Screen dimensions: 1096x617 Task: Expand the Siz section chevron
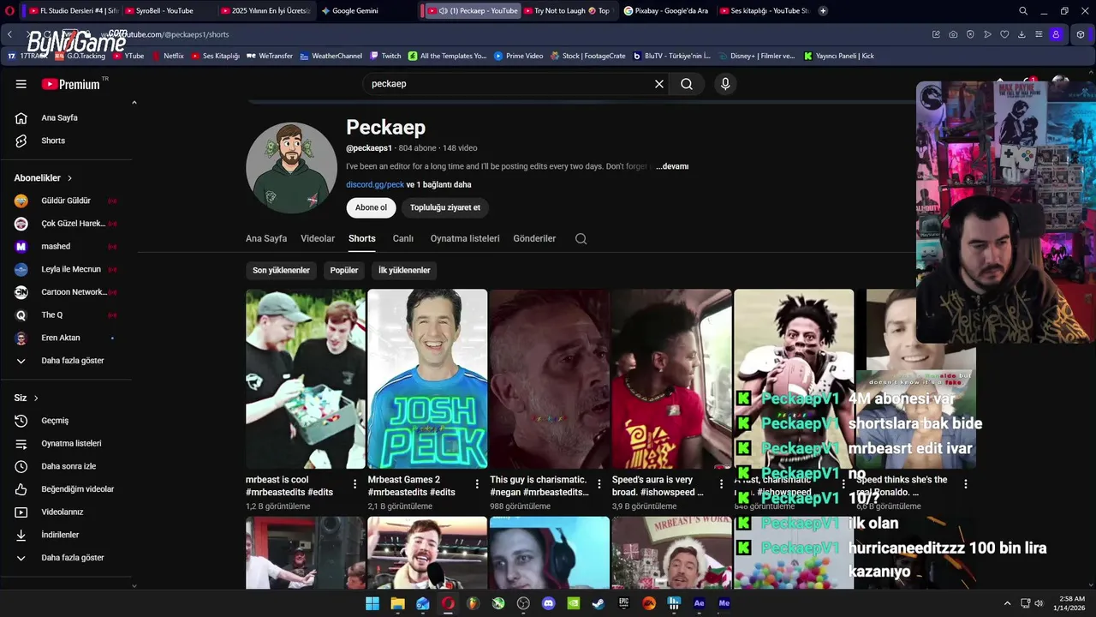[x=36, y=398]
